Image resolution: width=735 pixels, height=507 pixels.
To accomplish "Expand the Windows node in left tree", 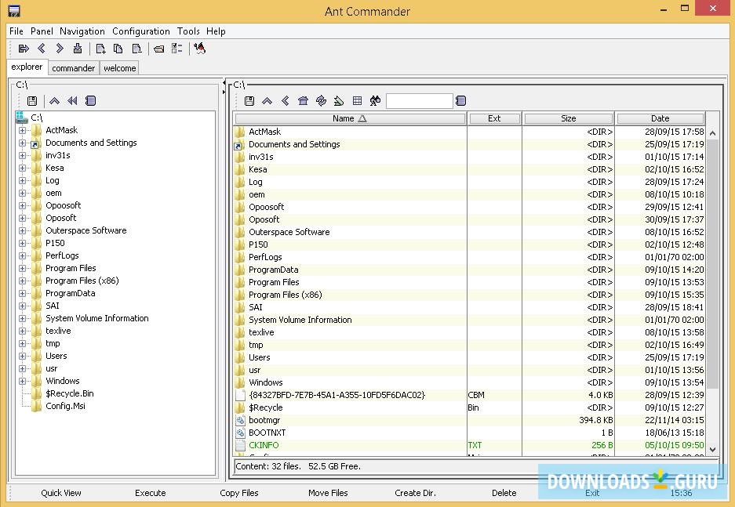I will (x=23, y=382).
